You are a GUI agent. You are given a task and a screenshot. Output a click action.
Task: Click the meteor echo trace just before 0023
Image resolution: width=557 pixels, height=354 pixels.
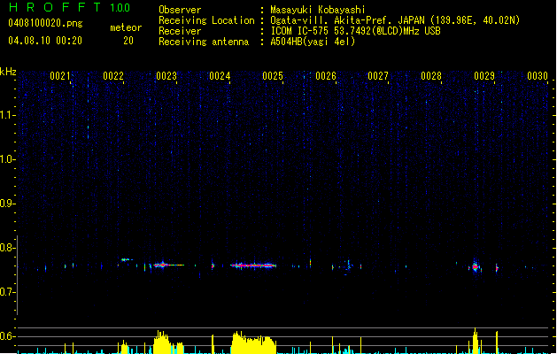pyautogui.click(x=169, y=265)
